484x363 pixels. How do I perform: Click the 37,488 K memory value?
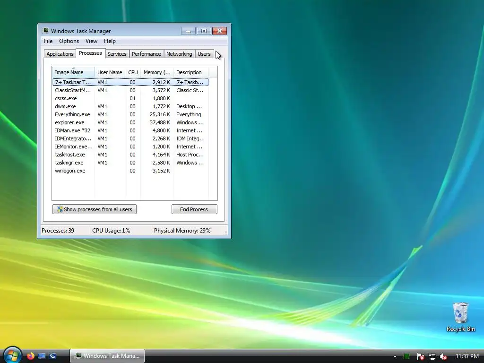pyautogui.click(x=160, y=122)
